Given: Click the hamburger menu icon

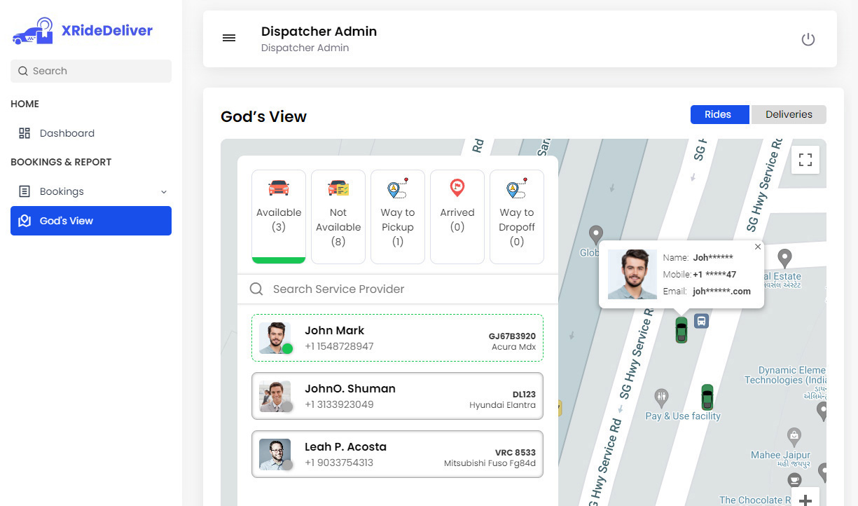Looking at the screenshot, I should tap(229, 39).
